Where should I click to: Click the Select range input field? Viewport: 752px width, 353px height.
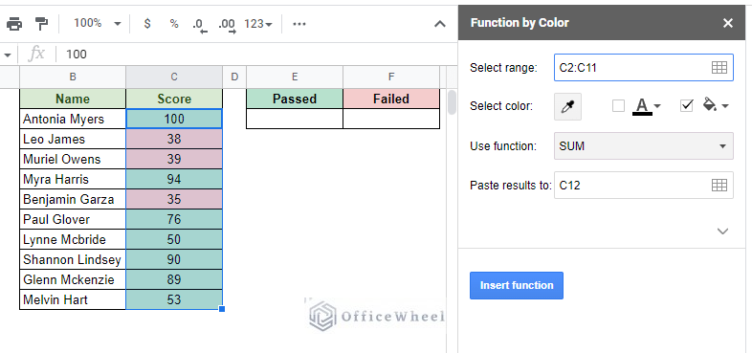point(644,68)
